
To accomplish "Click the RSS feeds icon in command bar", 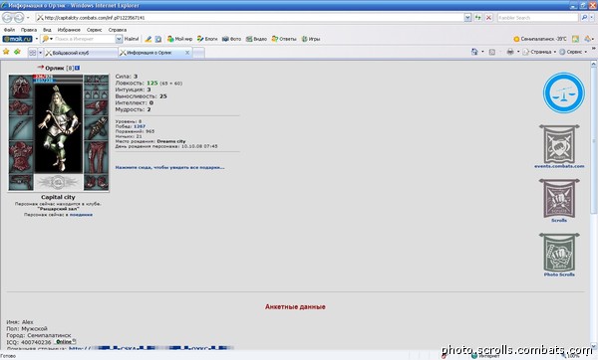I will [x=492, y=52].
